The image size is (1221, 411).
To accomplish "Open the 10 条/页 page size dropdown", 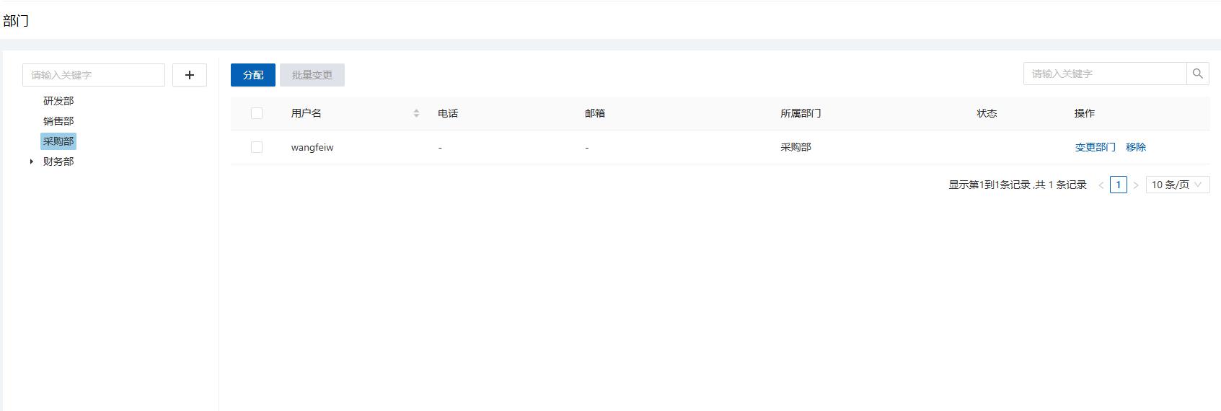I will pos(1177,185).
